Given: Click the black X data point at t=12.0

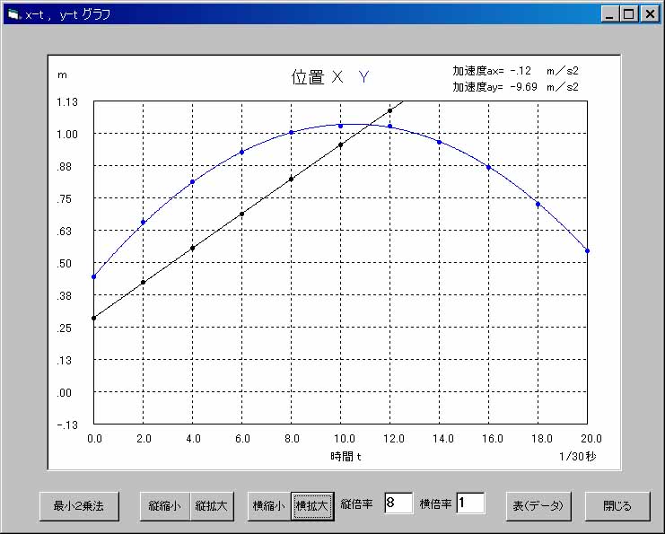Looking at the screenshot, I should 389,111.
